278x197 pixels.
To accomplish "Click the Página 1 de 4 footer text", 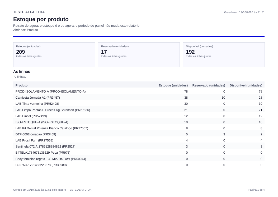I will pyautogui.click(x=256, y=190).
